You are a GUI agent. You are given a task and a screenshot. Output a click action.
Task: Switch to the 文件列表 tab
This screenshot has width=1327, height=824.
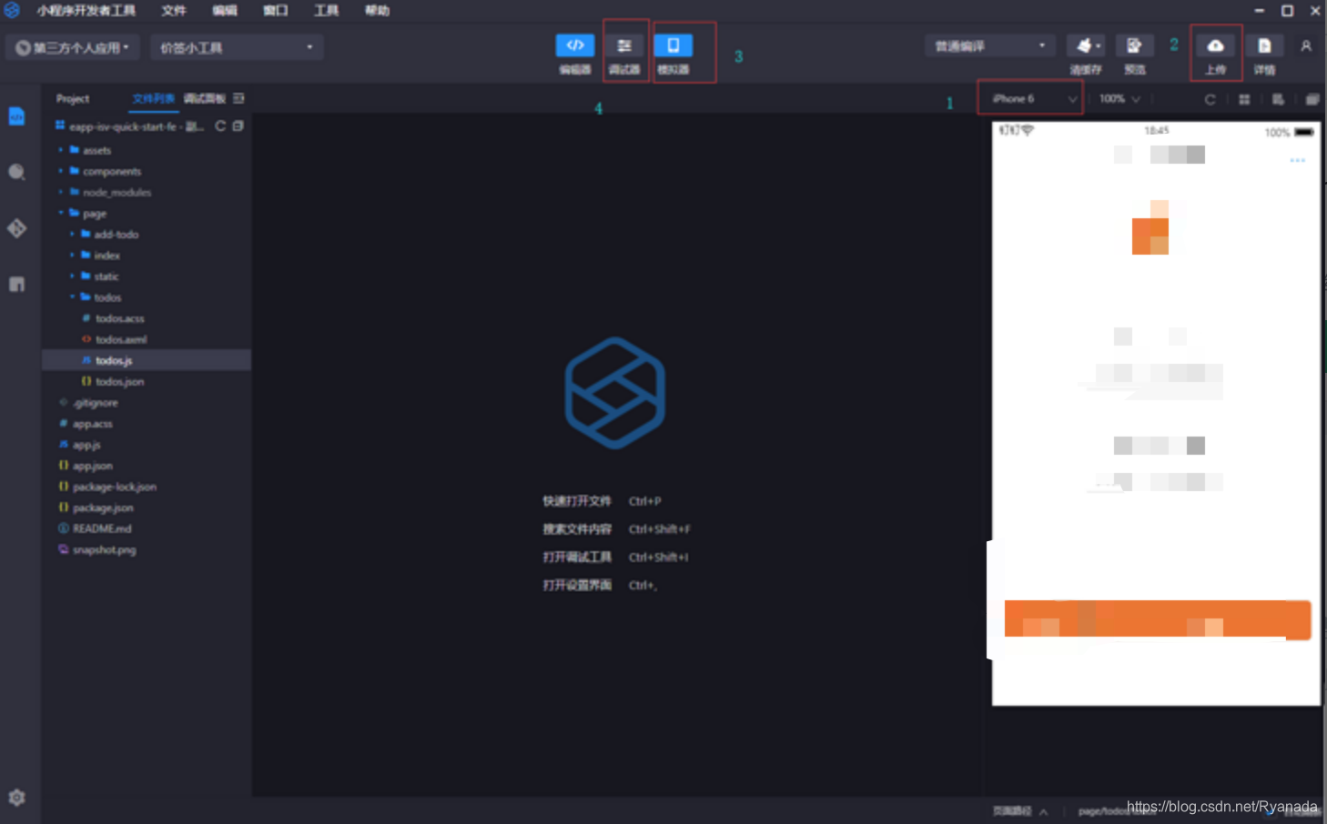153,98
